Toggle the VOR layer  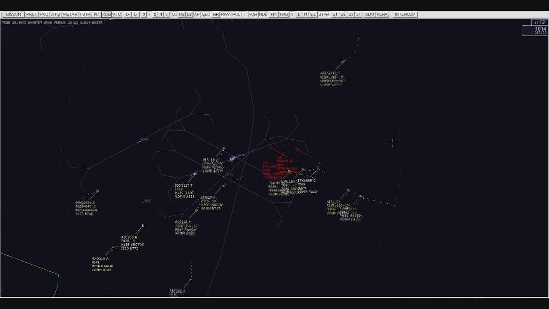tap(253, 15)
